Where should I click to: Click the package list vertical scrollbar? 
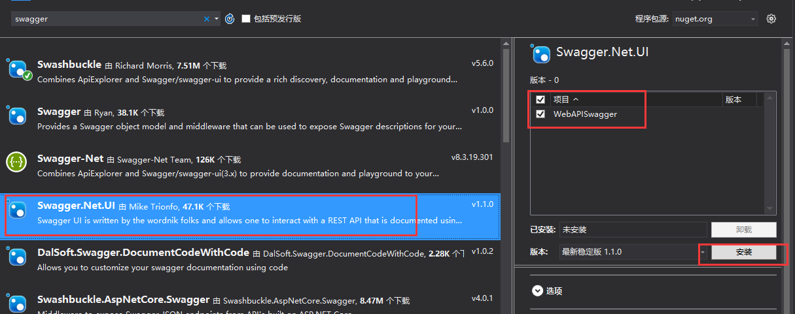tap(506, 95)
